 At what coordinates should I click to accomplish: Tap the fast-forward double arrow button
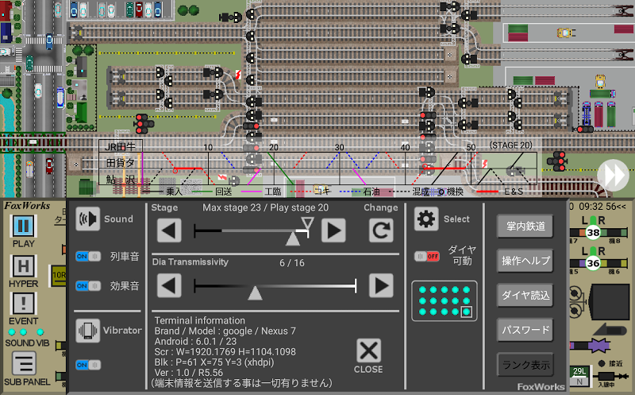(613, 175)
